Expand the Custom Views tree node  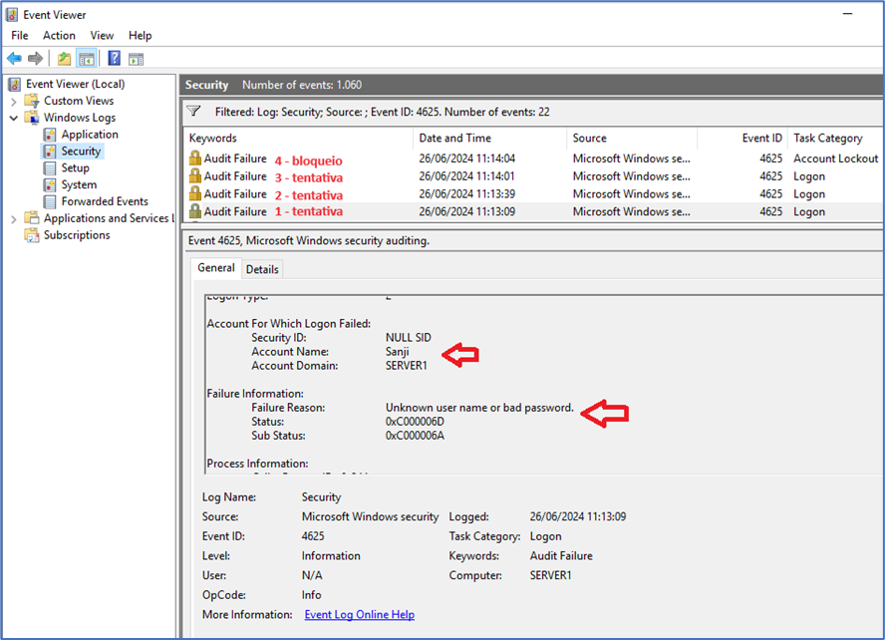tap(13, 101)
